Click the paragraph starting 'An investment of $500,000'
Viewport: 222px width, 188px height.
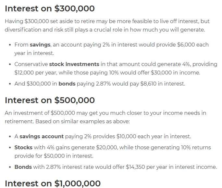click(105, 117)
